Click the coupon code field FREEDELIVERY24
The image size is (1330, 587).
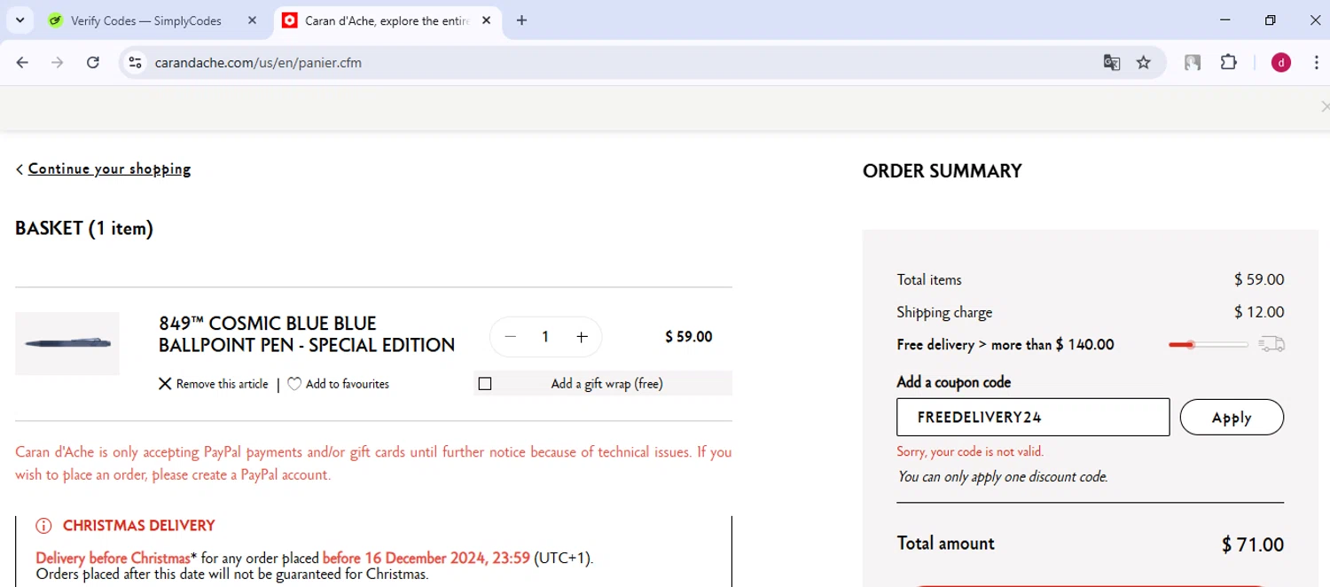[1033, 417]
